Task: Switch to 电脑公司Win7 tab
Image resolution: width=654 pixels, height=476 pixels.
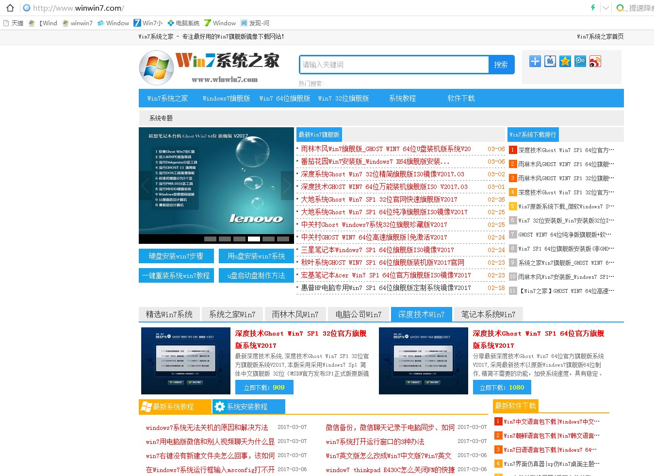Action: [x=358, y=314]
